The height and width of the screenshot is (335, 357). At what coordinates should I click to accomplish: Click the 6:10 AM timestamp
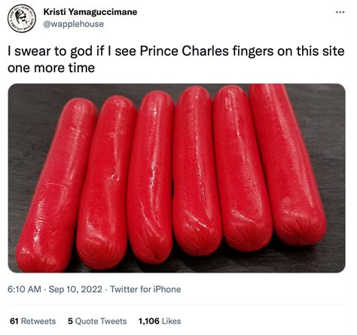(24, 289)
